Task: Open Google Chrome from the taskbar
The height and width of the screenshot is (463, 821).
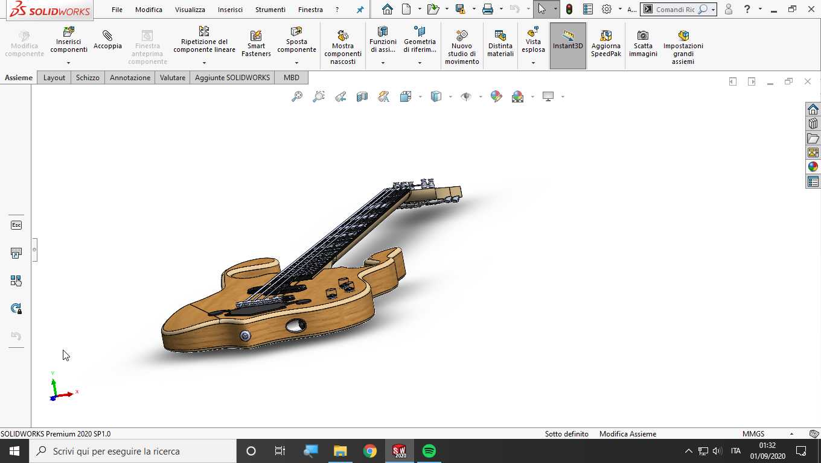Action: point(370,451)
